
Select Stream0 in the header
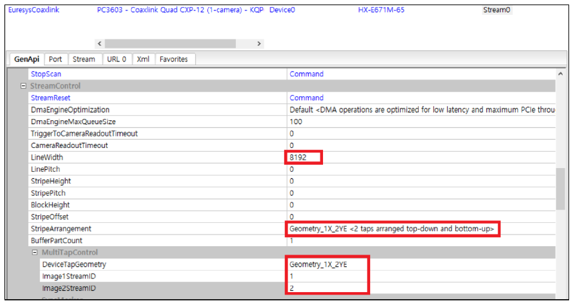(x=497, y=10)
